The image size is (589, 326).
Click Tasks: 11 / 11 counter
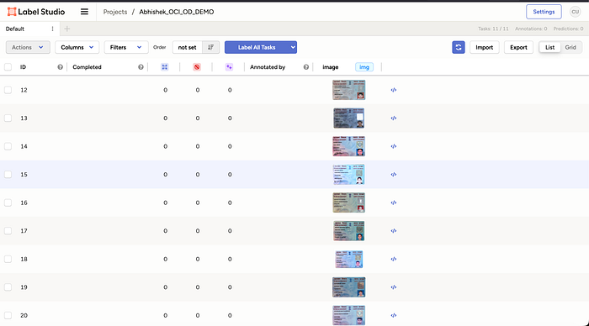point(493,29)
